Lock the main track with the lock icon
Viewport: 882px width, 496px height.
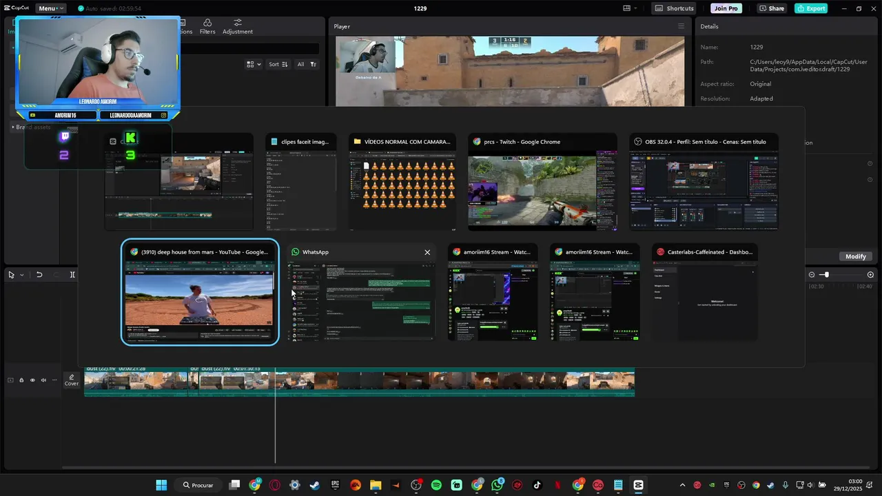click(x=21, y=380)
